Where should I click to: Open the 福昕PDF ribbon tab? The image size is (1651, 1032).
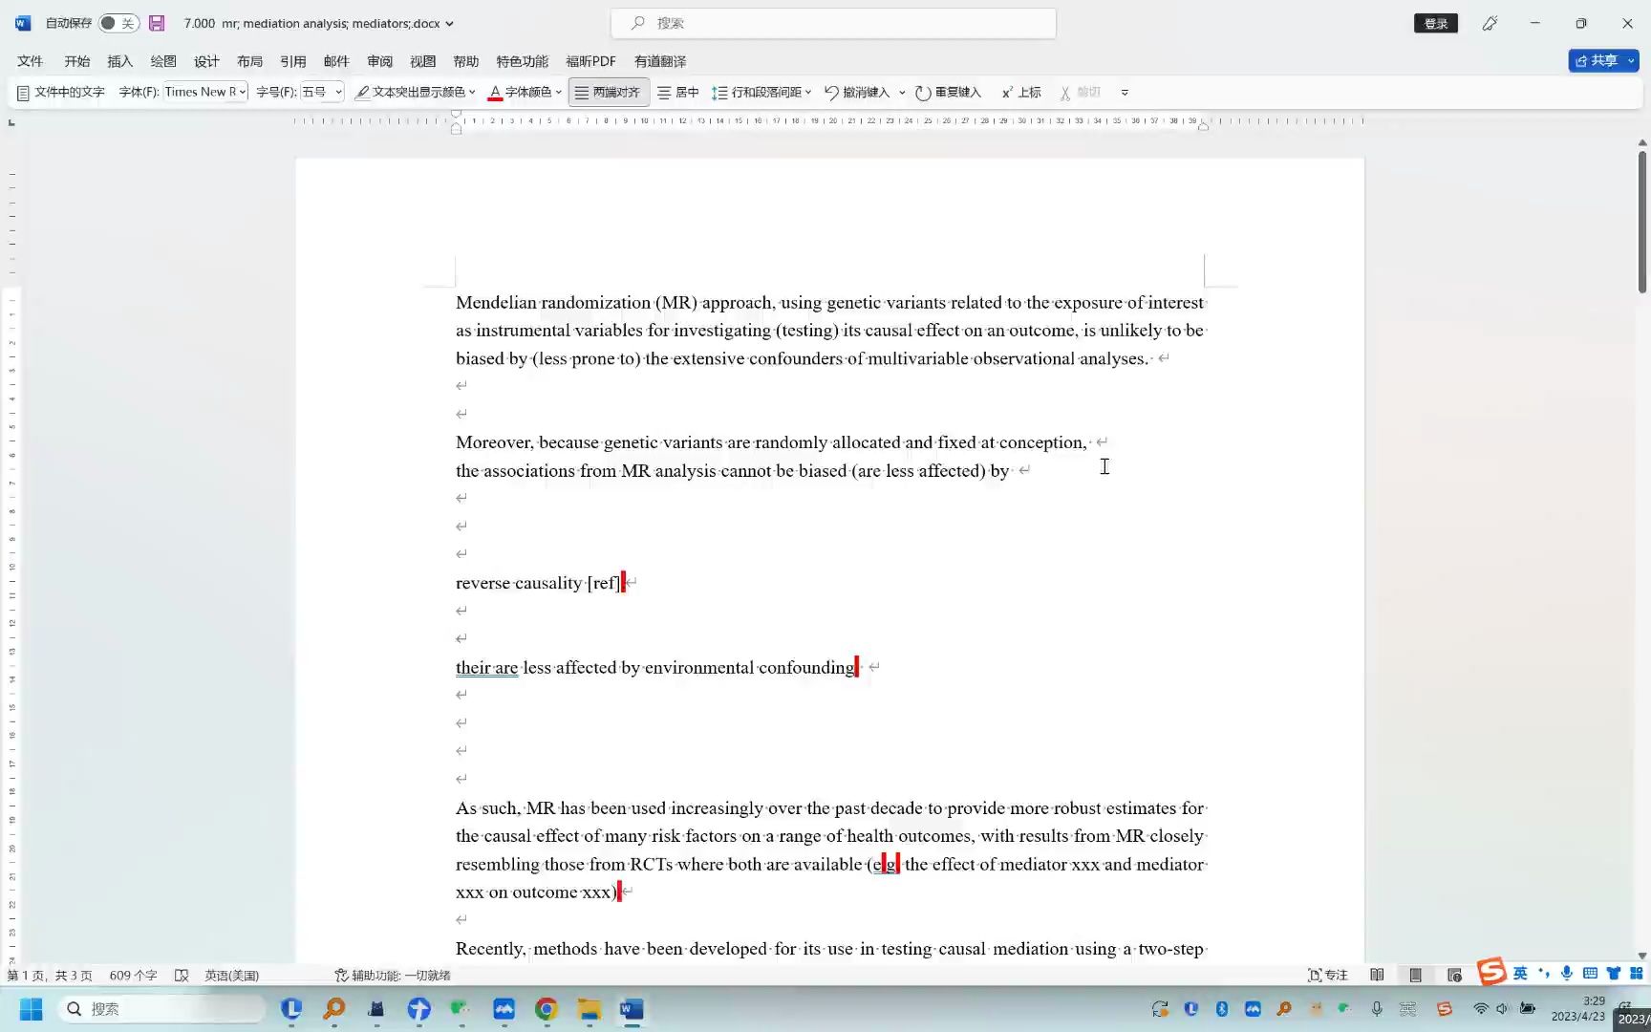coord(591,61)
